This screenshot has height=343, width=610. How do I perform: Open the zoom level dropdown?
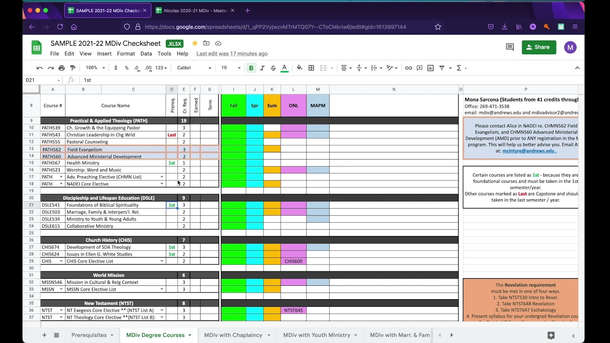[x=95, y=68]
